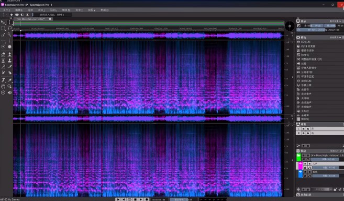Click the round compass indicator near the timeline
The height and width of the screenshot is (201, 344).
pyautogui.click(x=290, y=26)
